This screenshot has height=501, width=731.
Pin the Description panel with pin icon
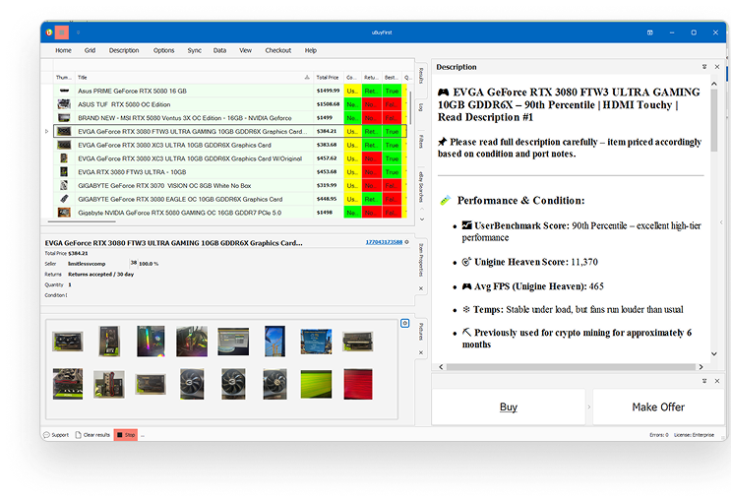pyautogui.click(x=704, y=67)
